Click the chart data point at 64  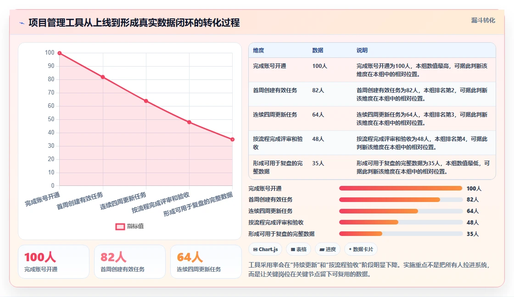click(x=146, y=101)
